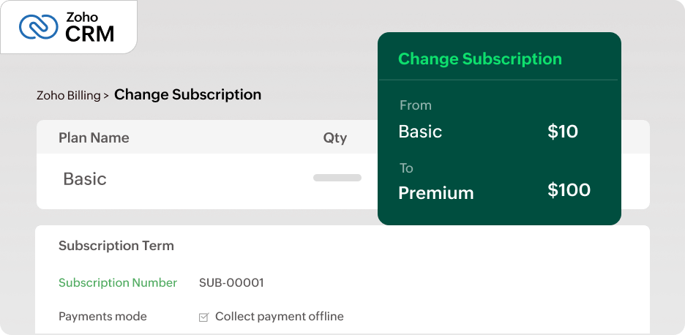Image resolution: width=685 pixels, height=335 pixels.
Task: Select the Premium plan in the To section
Action: click(435, 193)
